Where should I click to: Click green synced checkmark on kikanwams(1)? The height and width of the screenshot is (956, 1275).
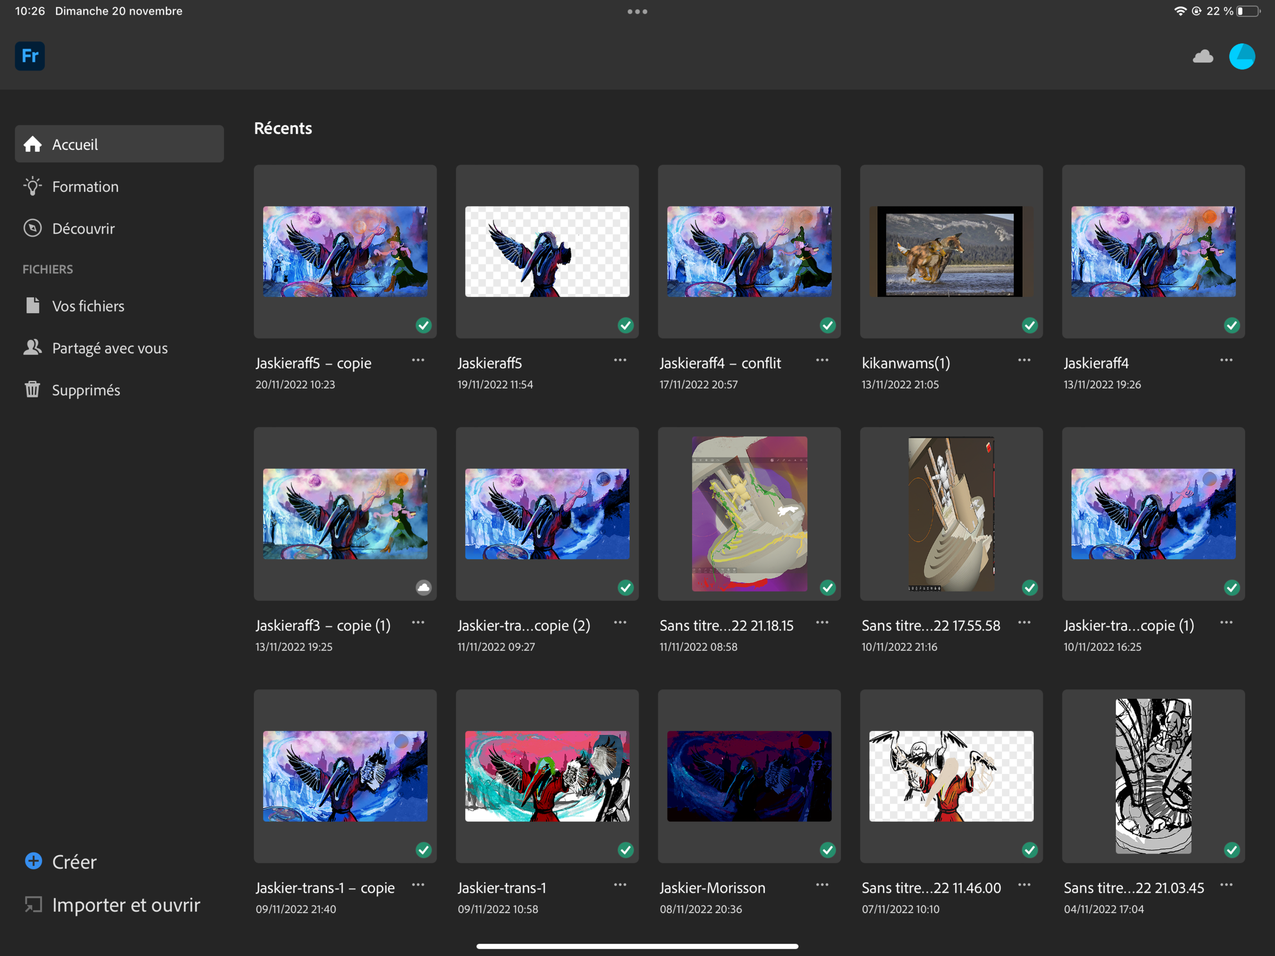[x=1030, y=325]
